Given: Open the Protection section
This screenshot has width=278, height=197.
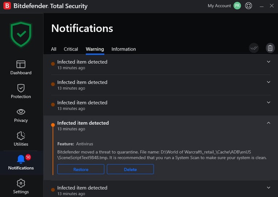Looking at the screenshot, I should click(21, 91).
